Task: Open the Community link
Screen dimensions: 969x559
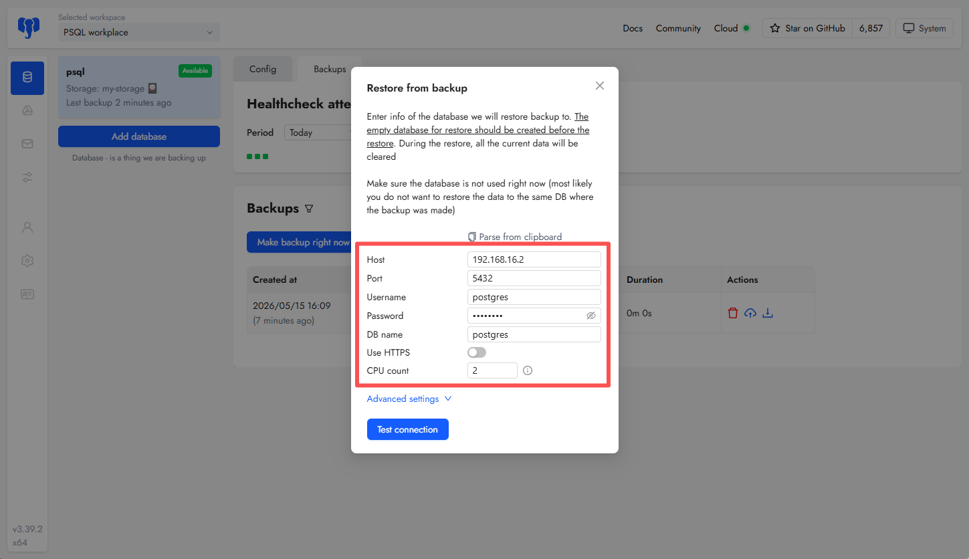Action: [678, 28]
